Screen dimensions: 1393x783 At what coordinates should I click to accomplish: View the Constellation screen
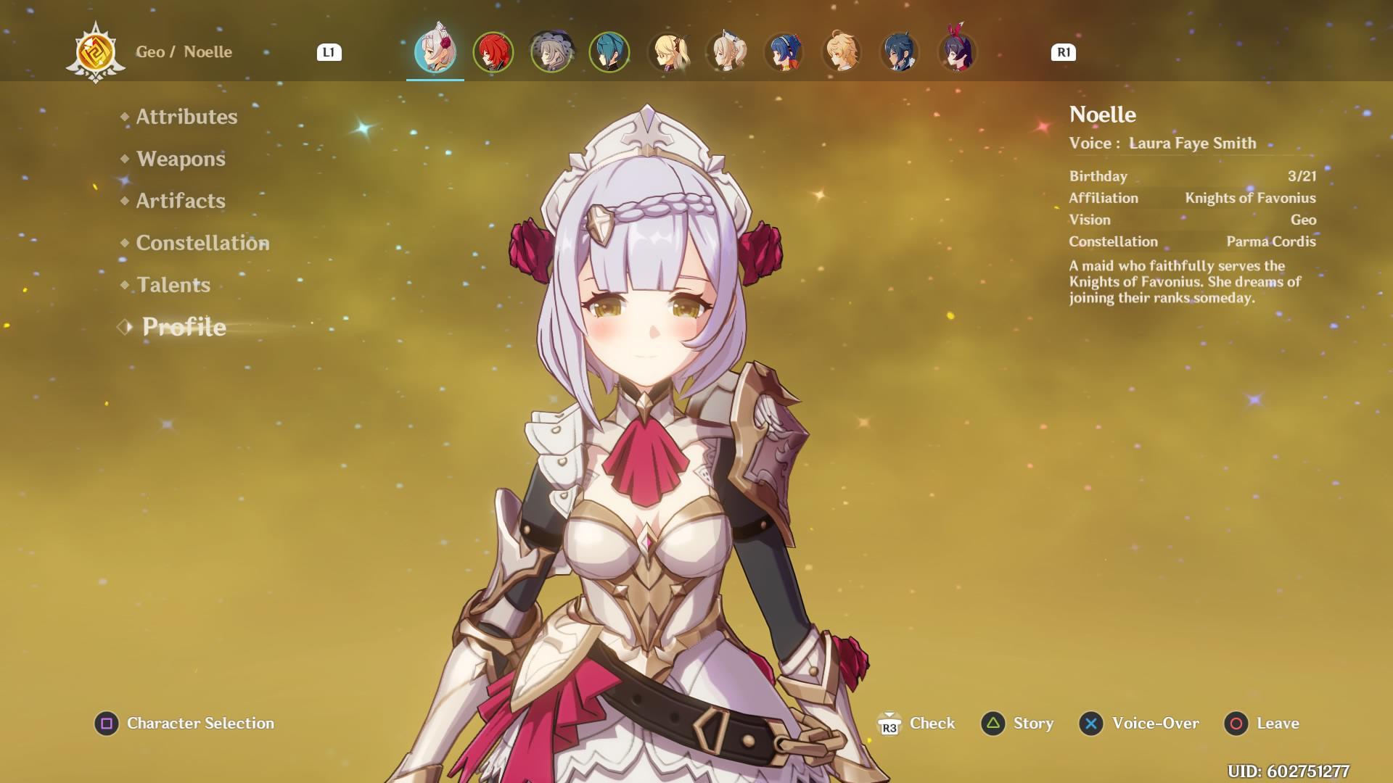point(202,243)
